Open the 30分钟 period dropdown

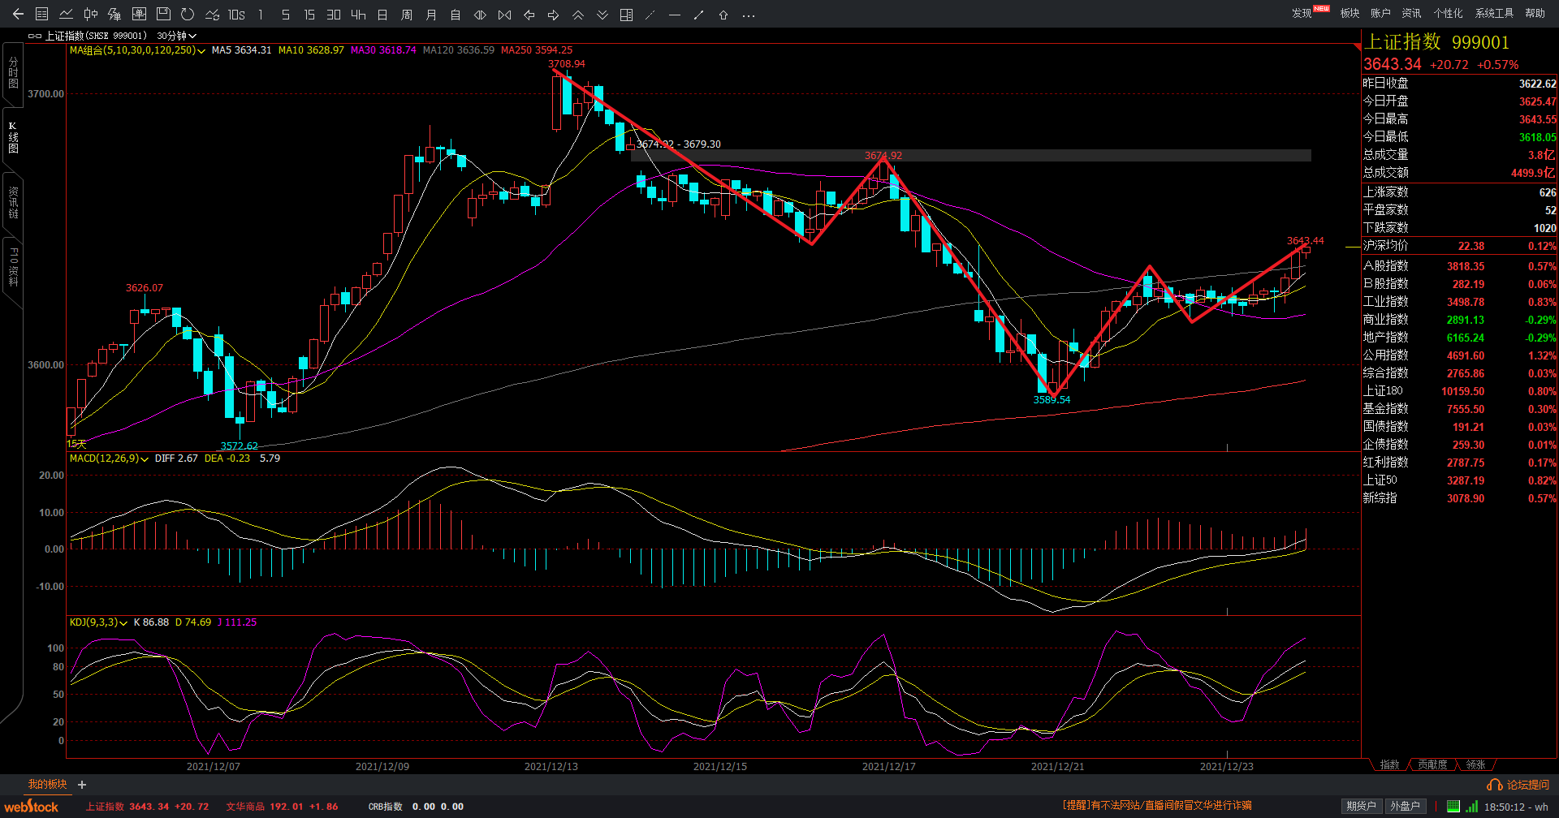[x=176, y=36]
